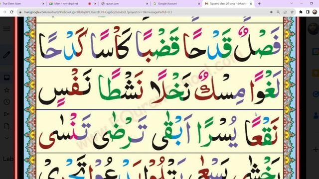Click the recording indicator on Meet tab
Screen dimensions: 319x179
(90, 3)
